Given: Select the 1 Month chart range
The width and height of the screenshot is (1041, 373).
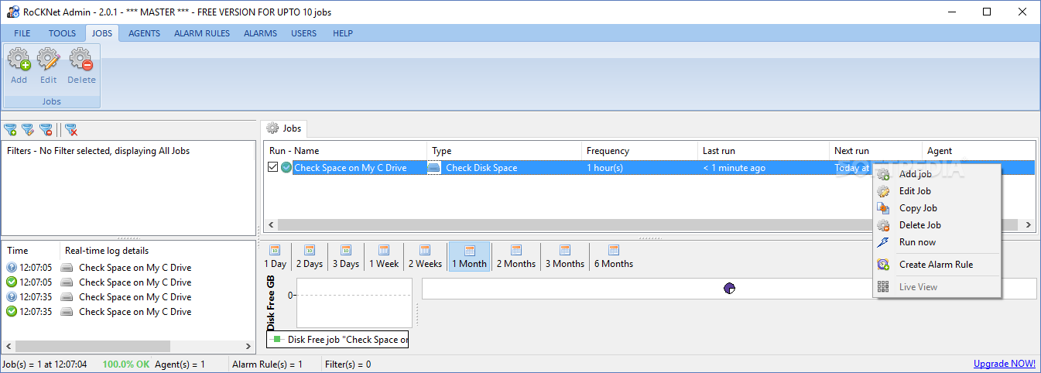Looking at the screenshot, I should tap(470, 256).
